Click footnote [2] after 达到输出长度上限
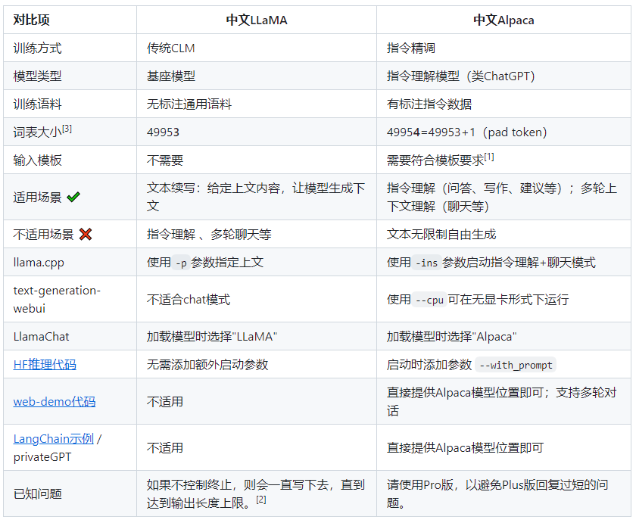Screen dimensions: 636x523 click(x=261, y=500)
